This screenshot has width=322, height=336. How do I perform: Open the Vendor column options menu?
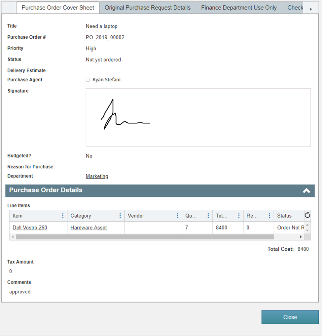tap(178, 216)
